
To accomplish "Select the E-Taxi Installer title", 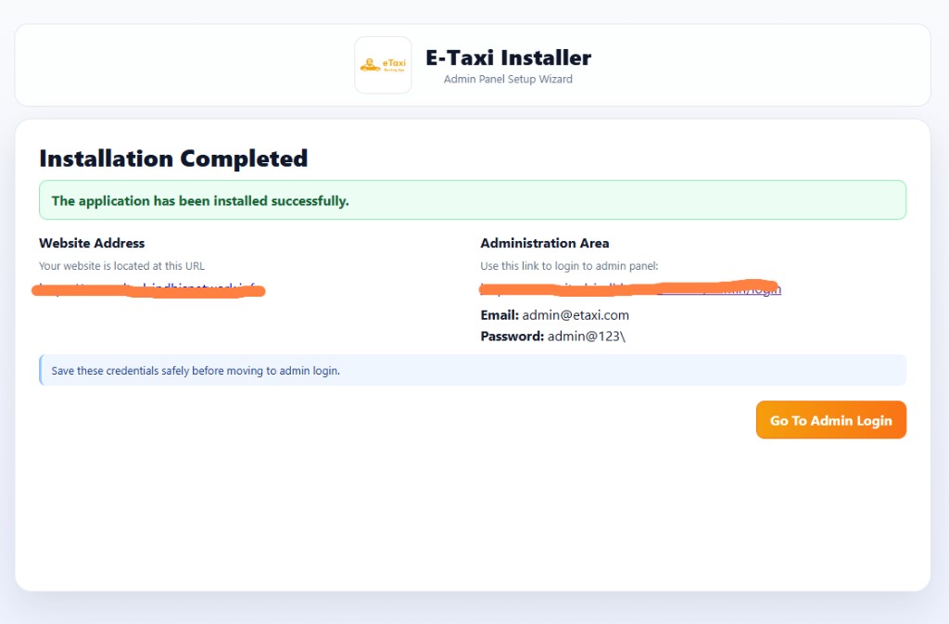I will coord(509,57).
